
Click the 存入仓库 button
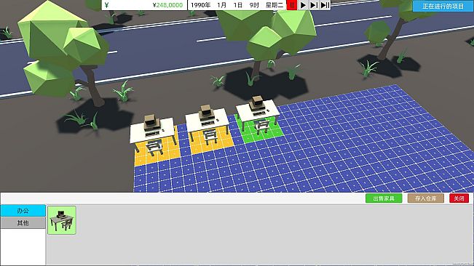click(x=426, y=198)
